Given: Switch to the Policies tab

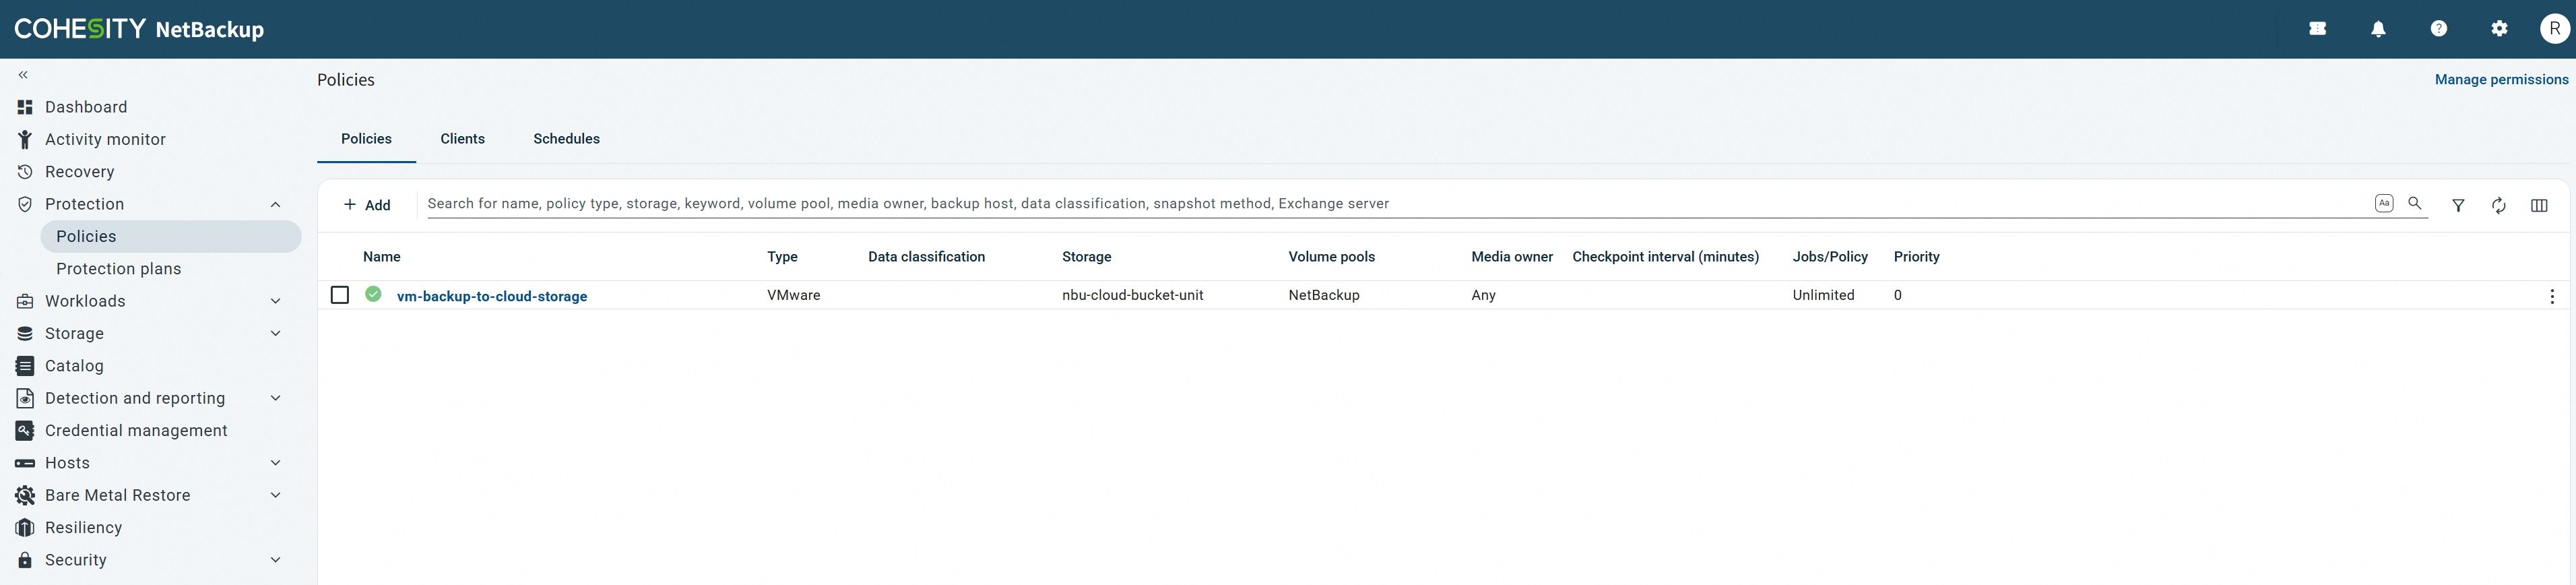Looking at the screenshot, I should (x=366, y=139).
